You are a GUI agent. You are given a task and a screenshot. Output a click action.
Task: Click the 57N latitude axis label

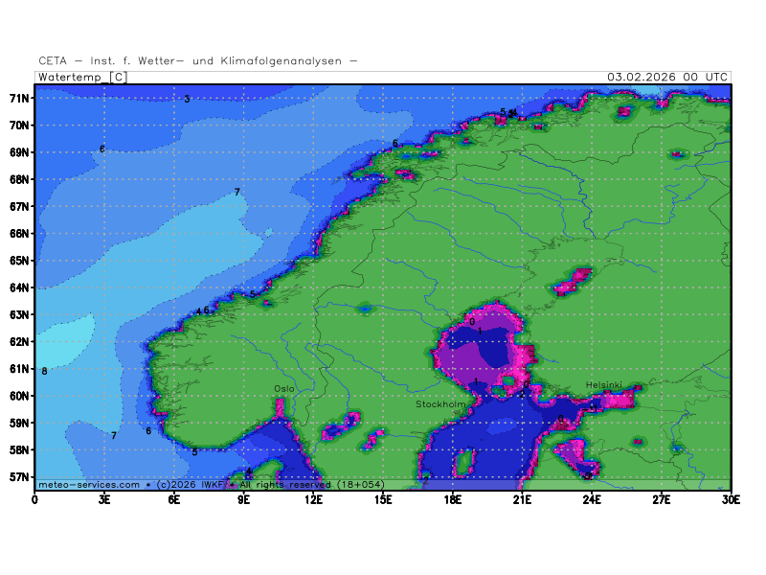click(x=19, y=476)
